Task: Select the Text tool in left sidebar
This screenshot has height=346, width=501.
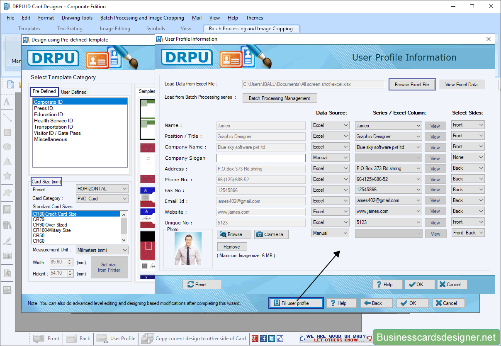Action: tap(7, 102)
